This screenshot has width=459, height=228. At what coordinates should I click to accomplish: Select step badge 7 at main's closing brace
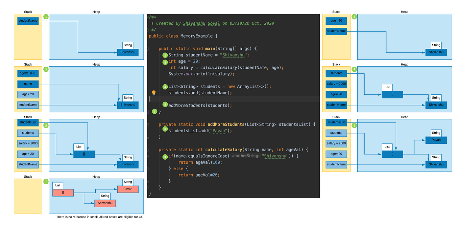(154, 111)
